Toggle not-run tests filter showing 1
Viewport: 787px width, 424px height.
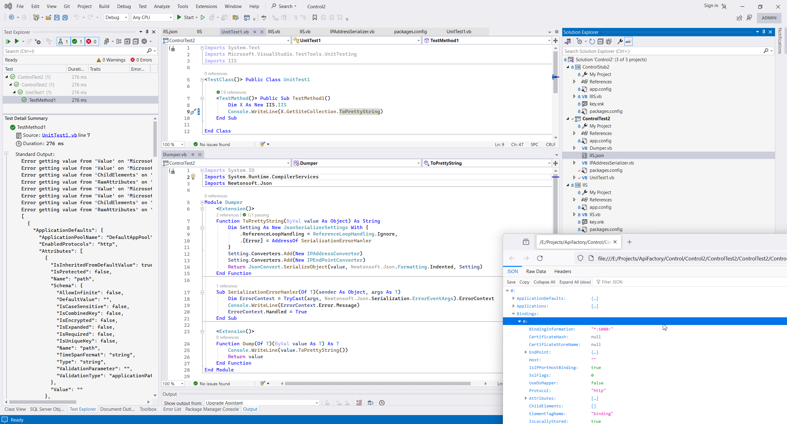(63, 42)
